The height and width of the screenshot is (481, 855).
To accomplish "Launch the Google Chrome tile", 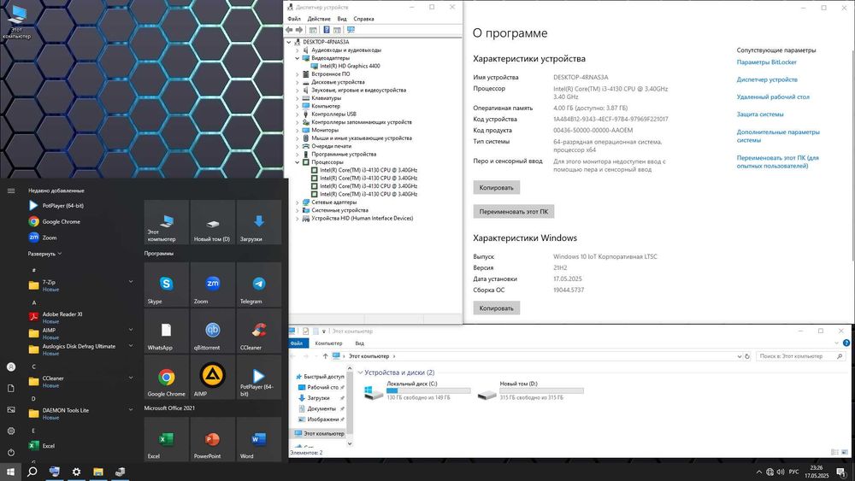I will click(167, 377).
